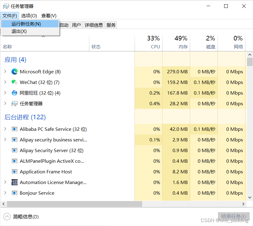Sort by the 名称 column header
This screenshot has width=253, height=226.
(x=45, y=43)
